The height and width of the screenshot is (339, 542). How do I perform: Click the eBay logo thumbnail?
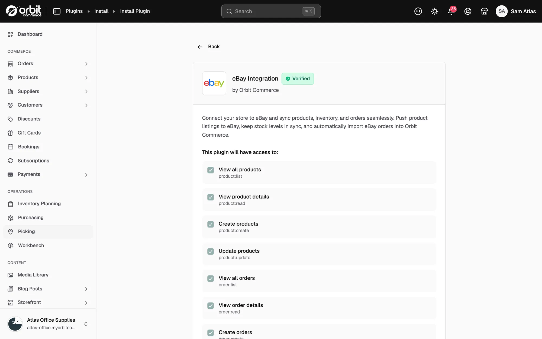(214, 83)
